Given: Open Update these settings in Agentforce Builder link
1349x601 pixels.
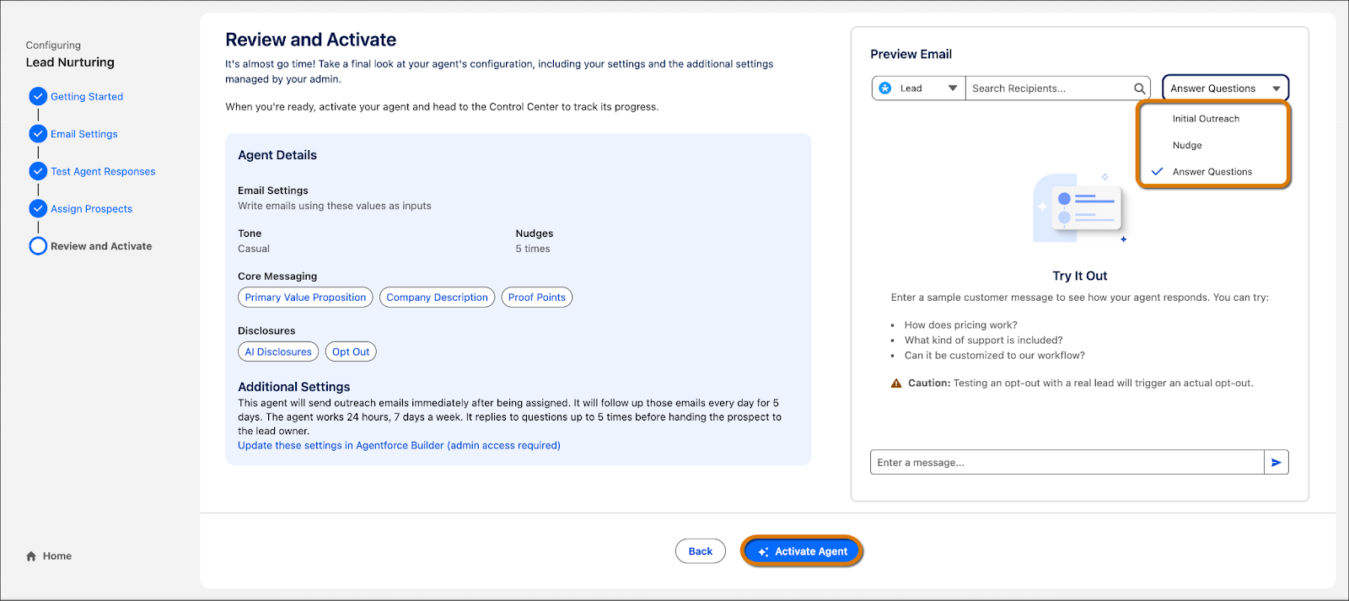Looking at the screenshot, I should click(x=399, y=446).
